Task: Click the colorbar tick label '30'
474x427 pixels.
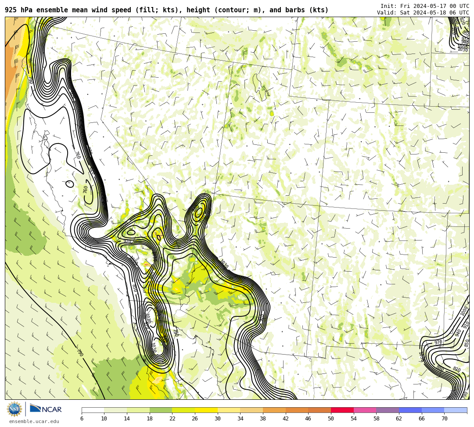Action: pyautogui.click(x=218, y=419)
